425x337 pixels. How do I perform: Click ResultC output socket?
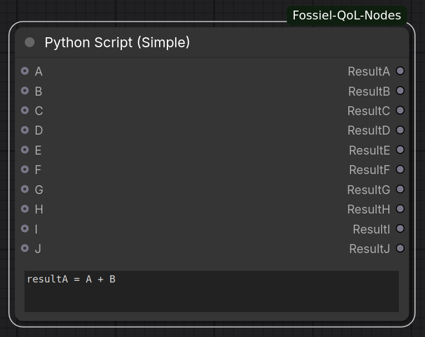click(x=400, y=110)
